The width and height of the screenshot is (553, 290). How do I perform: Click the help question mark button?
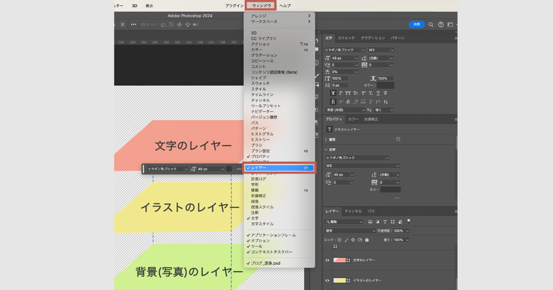pos(441,24)
